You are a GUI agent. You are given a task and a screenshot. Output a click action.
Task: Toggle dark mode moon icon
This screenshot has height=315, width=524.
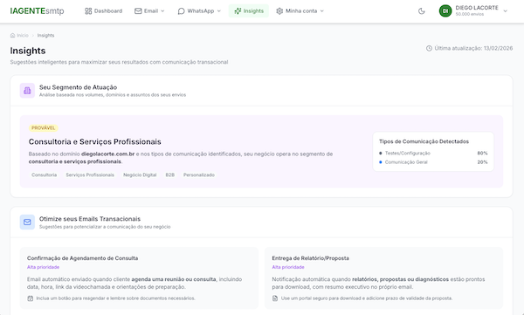coord(422,11)
